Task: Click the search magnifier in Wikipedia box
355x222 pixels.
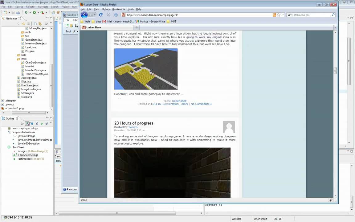Action: [333, 15]
